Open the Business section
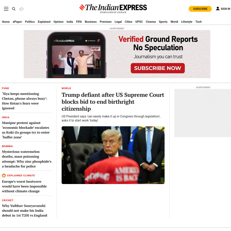Screen dimensions: 231x231 (x=91, y=22)
